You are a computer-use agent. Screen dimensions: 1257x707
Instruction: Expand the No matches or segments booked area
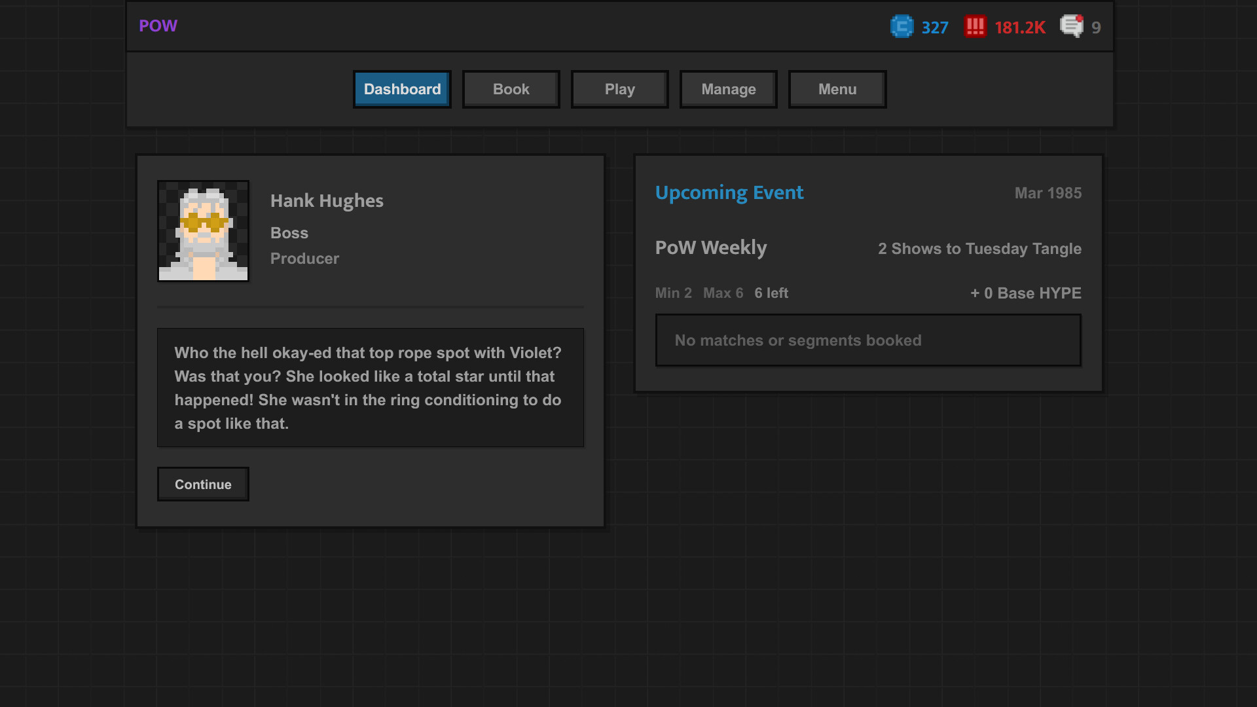coord(867,339)
